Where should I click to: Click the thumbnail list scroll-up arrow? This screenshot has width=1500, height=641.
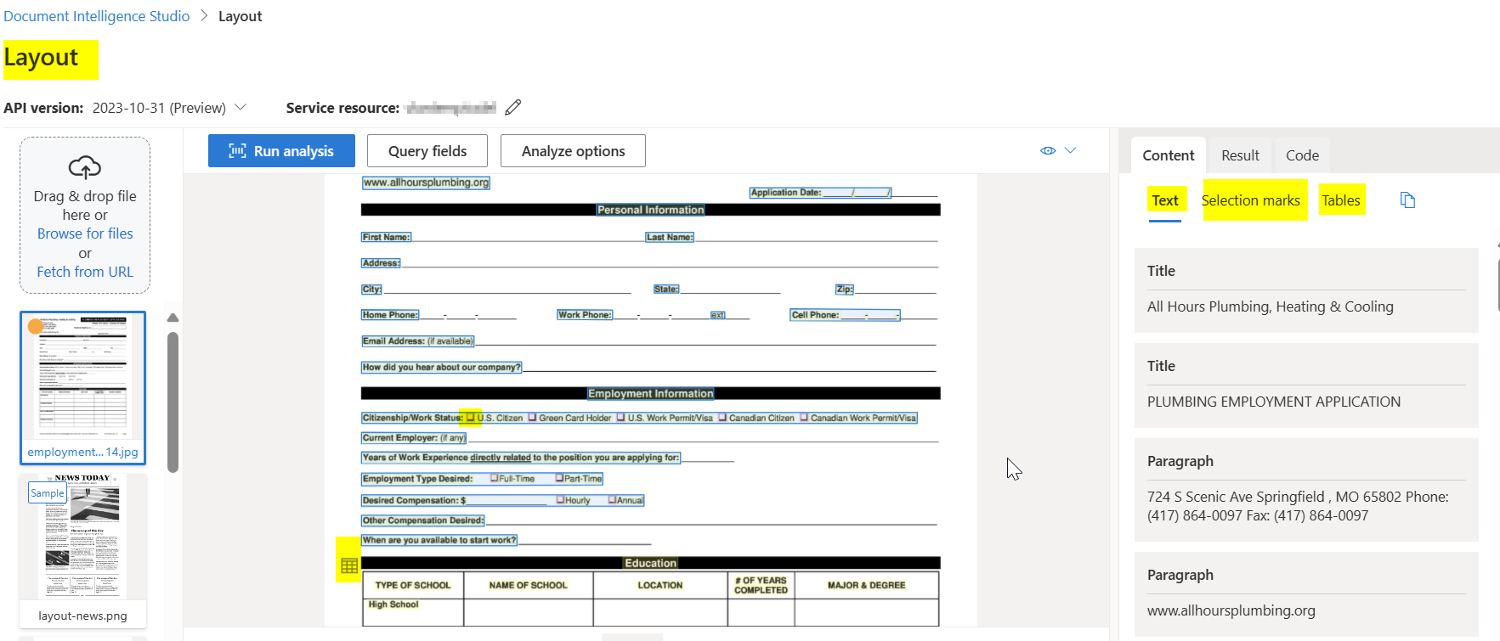point(173,318)
